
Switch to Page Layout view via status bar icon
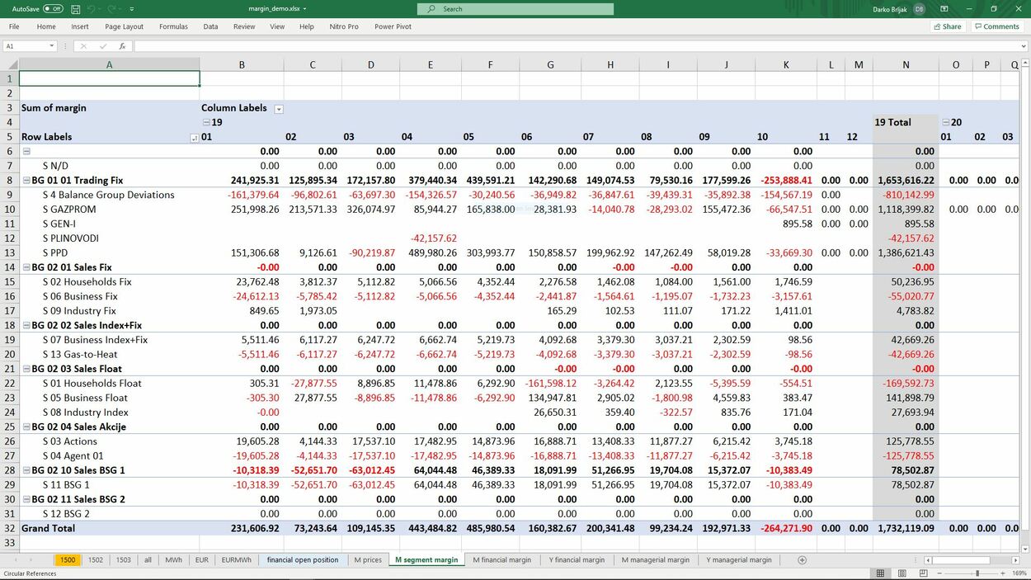tap(902, 573)
